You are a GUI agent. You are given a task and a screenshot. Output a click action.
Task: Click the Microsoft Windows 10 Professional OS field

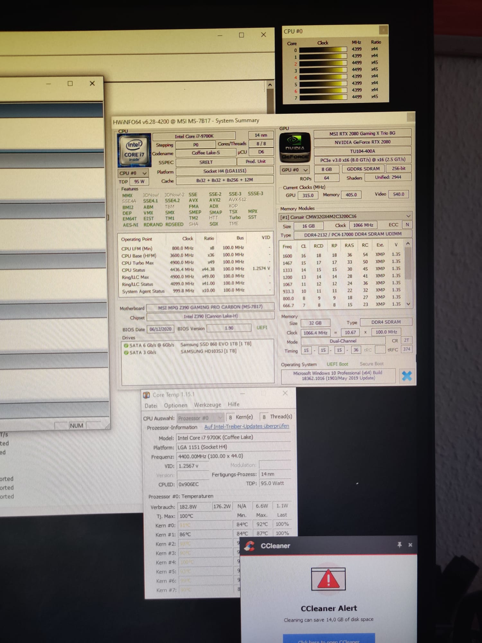[338, 376]
